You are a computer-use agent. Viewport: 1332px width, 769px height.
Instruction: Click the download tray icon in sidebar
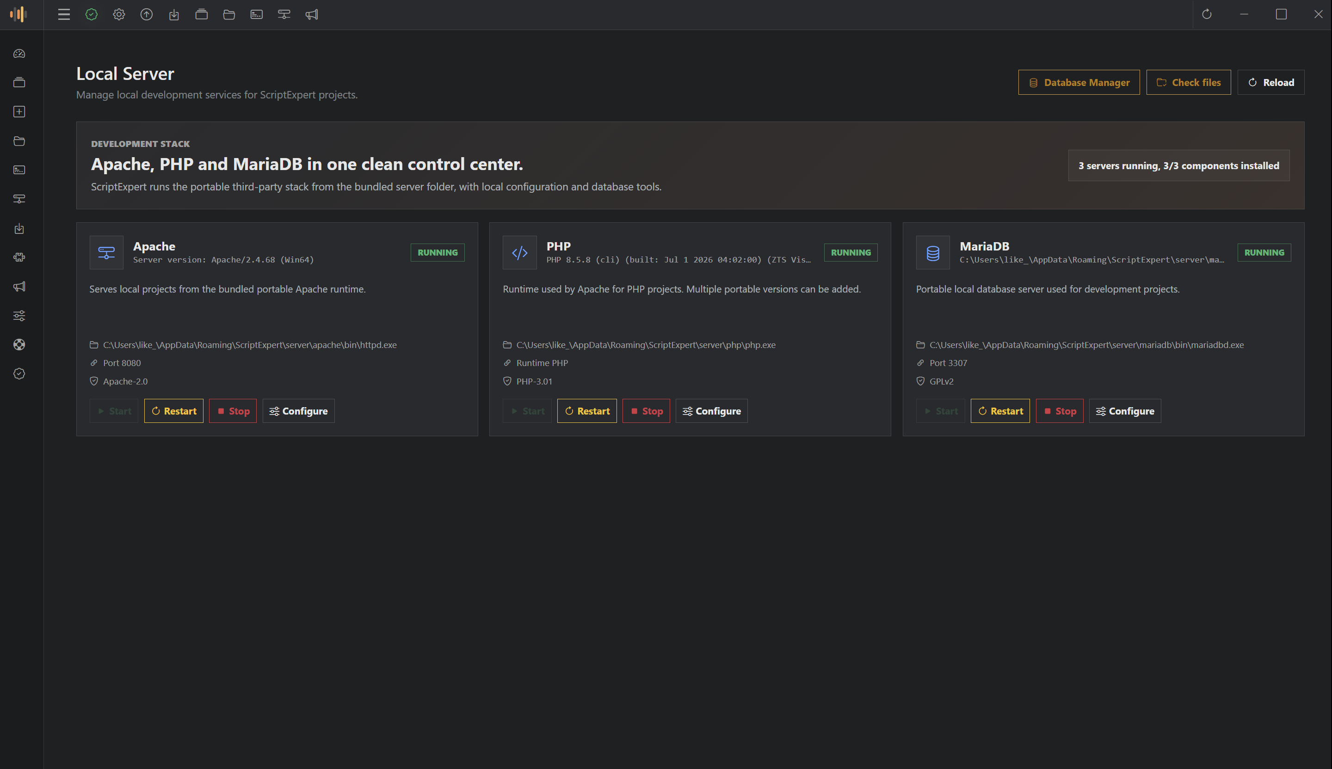pos(19,228)
